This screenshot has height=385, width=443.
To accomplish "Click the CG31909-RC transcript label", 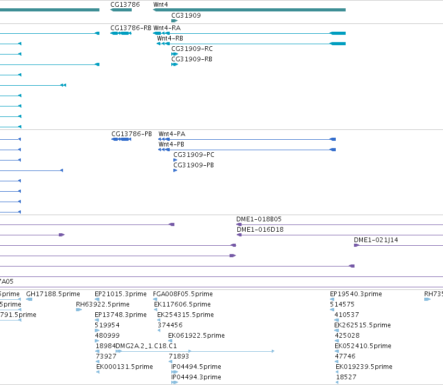I will click(192, 49).
